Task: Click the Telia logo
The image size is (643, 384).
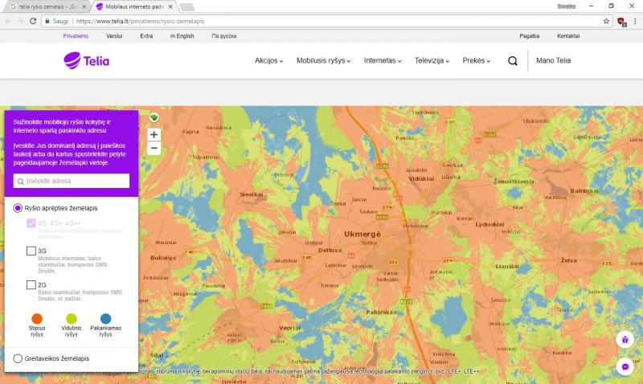Action: pyautogui.click(x=87, y=61)
